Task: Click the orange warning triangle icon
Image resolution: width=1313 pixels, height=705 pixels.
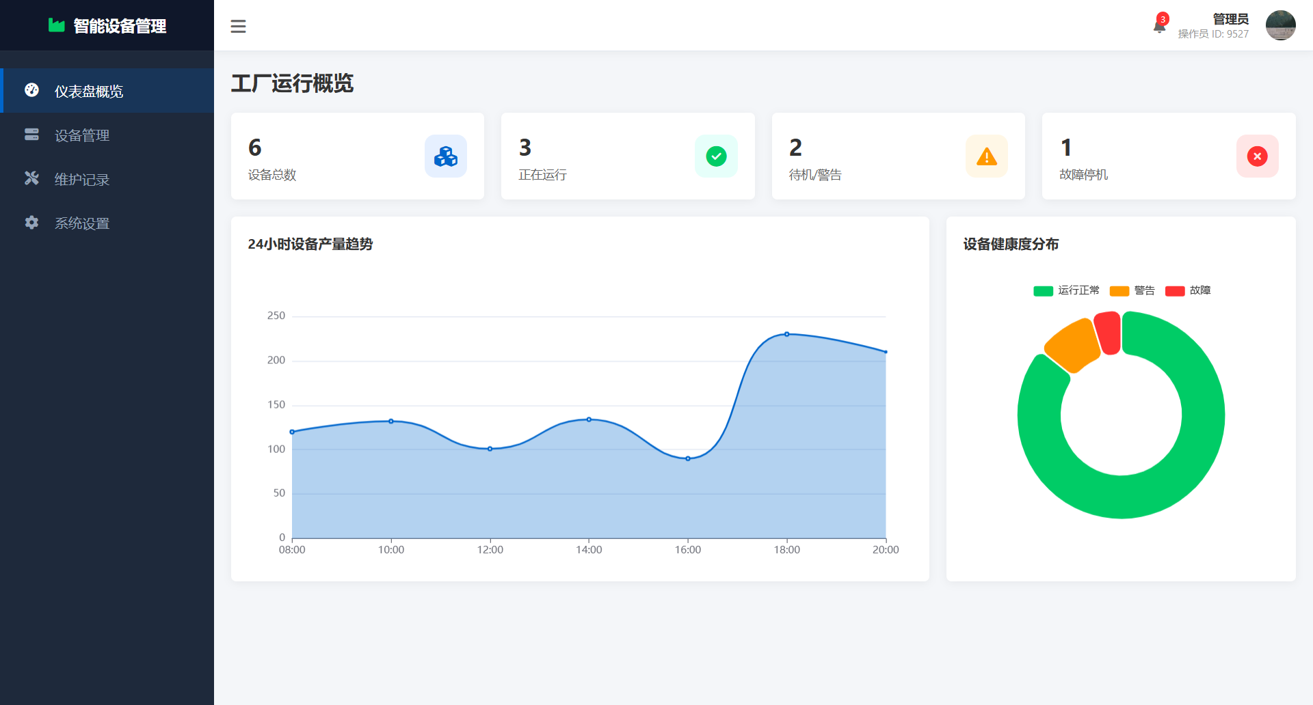Action: tap(986, 156)
